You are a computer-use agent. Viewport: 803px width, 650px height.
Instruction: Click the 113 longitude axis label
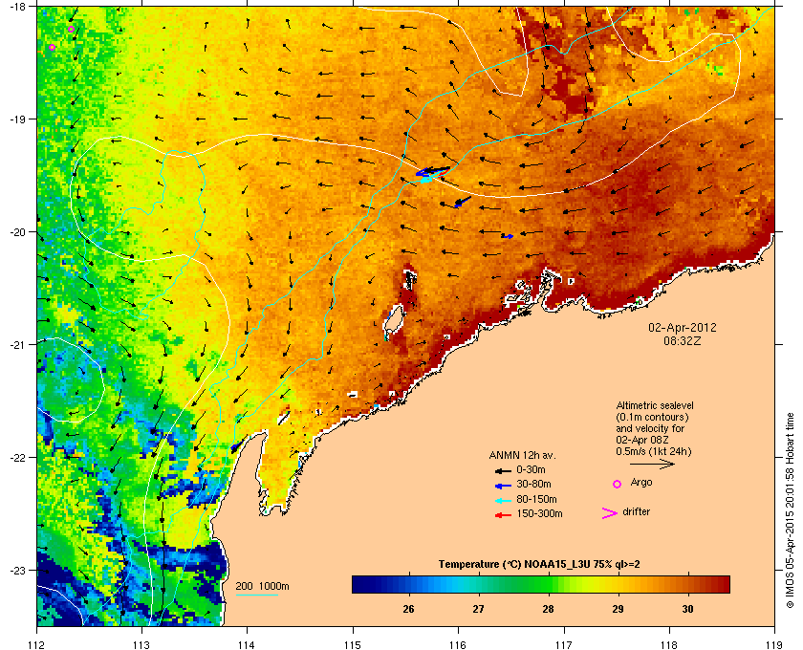[x=141, y=644]
